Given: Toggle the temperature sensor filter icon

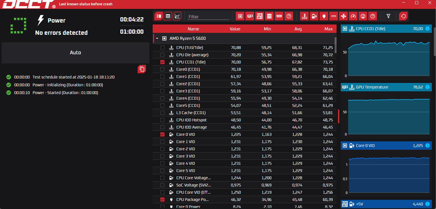Looking at the screenshot, I should coord(304,16).
